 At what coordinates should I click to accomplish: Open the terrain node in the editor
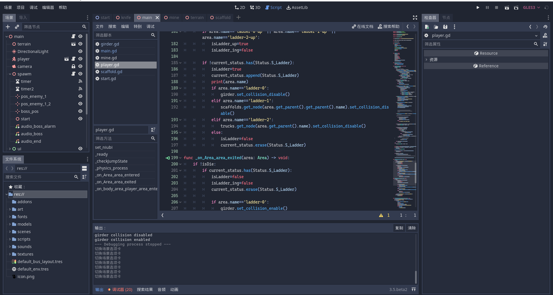(73, 44)
